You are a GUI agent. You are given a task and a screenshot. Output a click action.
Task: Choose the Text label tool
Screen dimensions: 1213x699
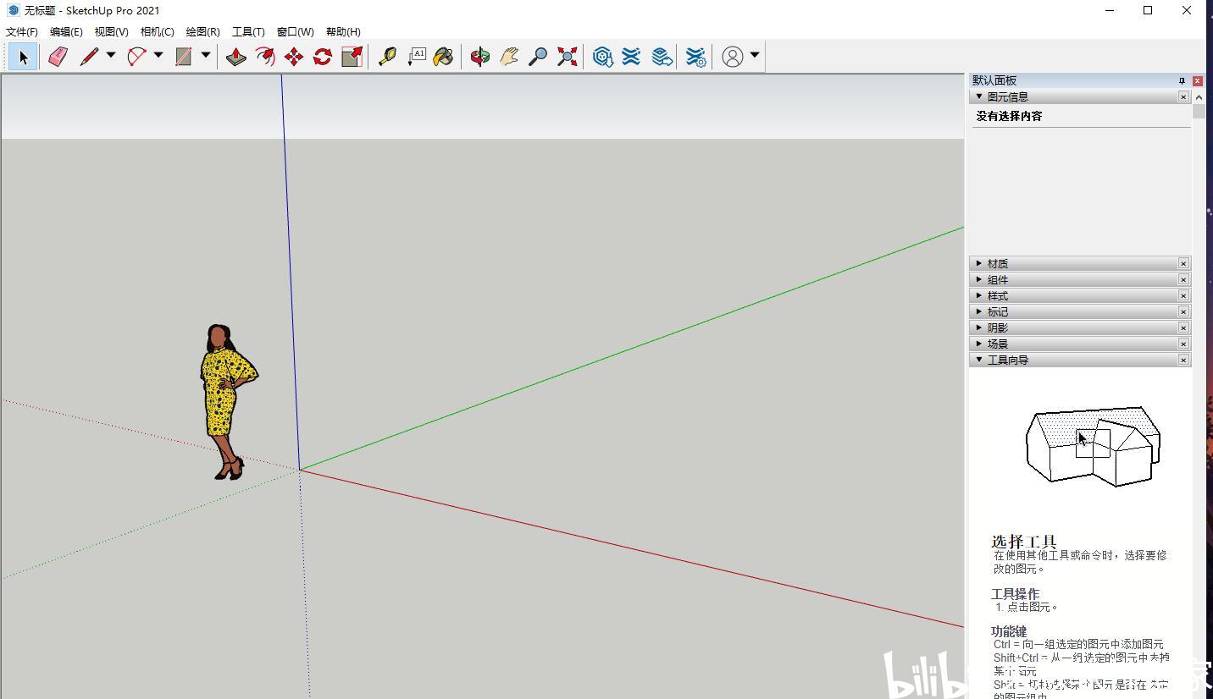pyautogui.click(x=416, y=57)
